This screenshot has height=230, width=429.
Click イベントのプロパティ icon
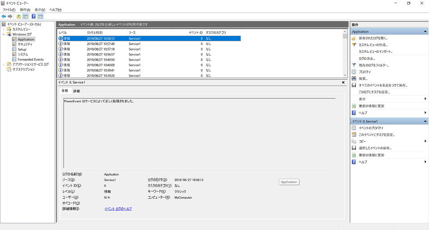tap(354, 128)
